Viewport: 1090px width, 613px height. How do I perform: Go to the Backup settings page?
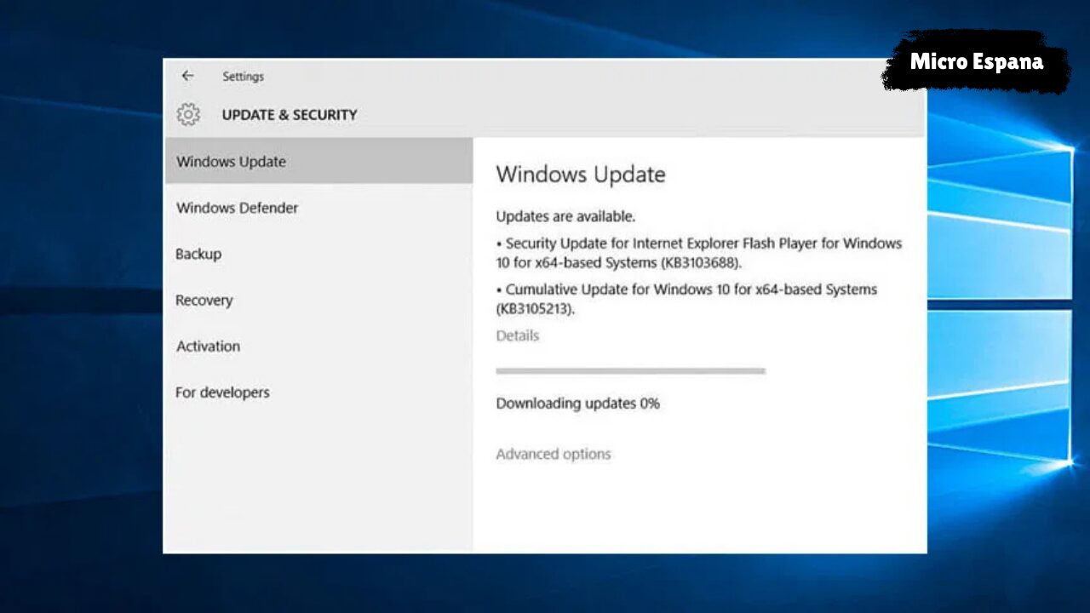point(198,254)
